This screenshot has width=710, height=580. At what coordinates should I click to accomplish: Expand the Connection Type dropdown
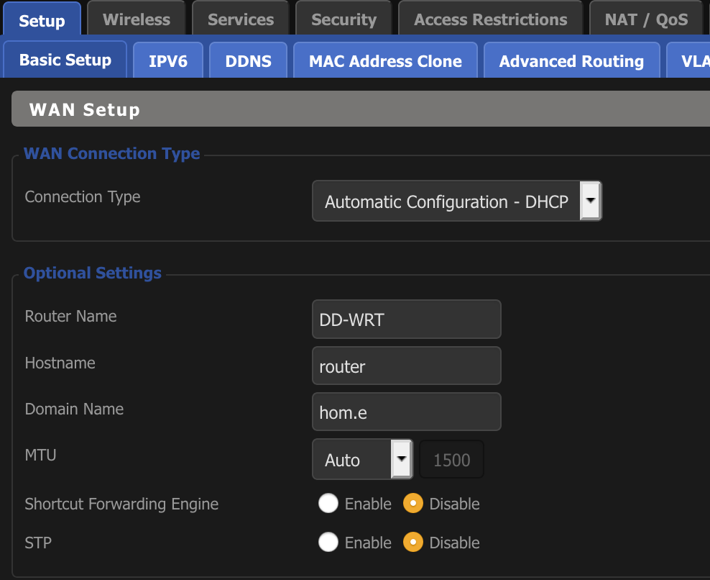tap(446, 201)
